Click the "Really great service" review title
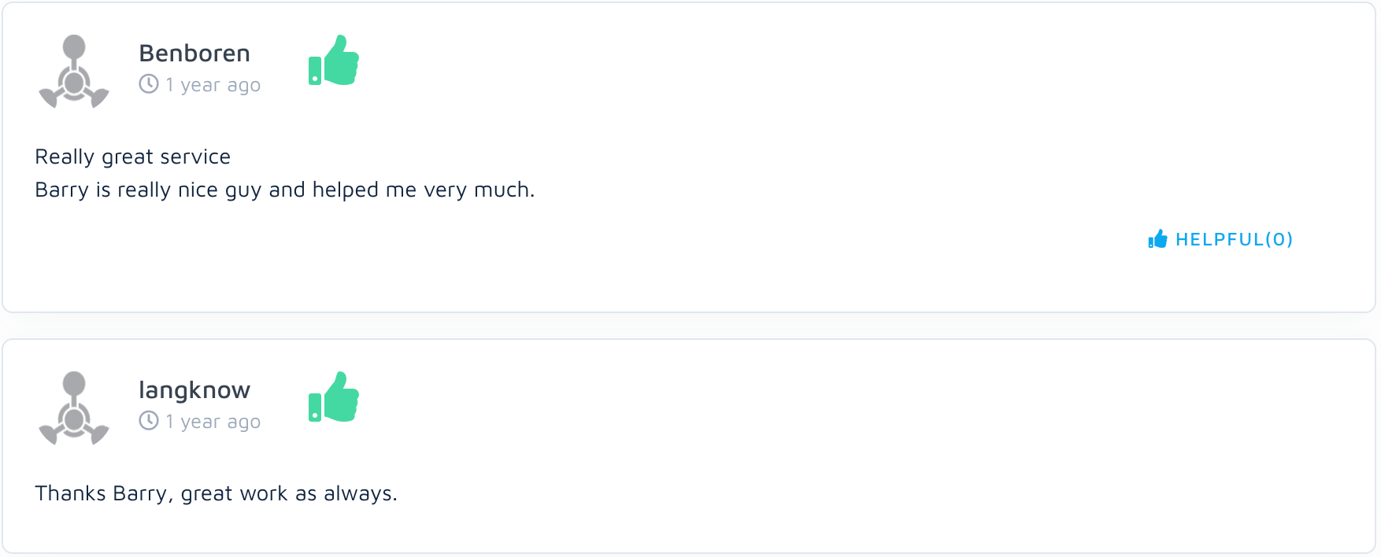The width and height of the screenshot is (1381, 557). click(x=133, y=157)
